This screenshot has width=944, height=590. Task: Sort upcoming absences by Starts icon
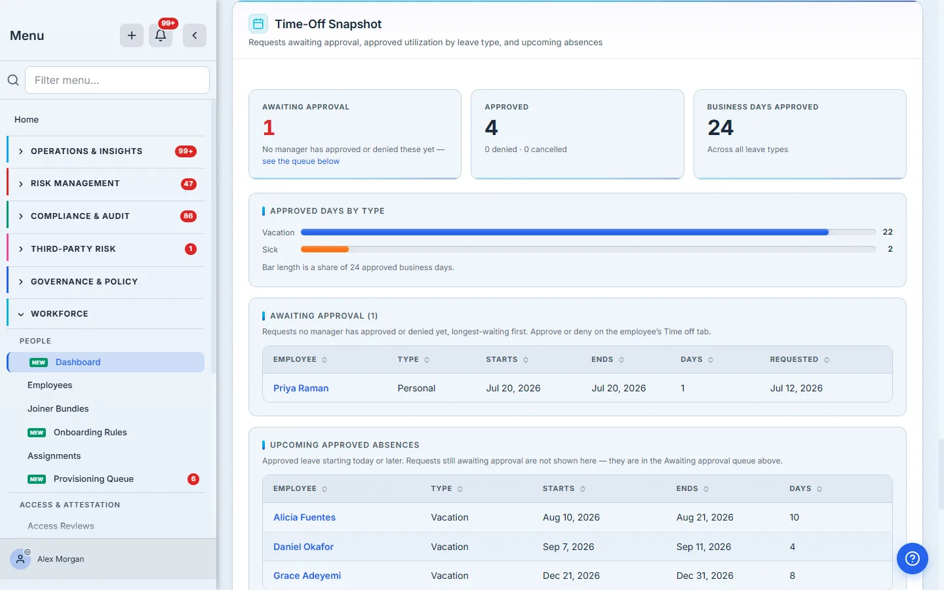click(x=583, y=489)
